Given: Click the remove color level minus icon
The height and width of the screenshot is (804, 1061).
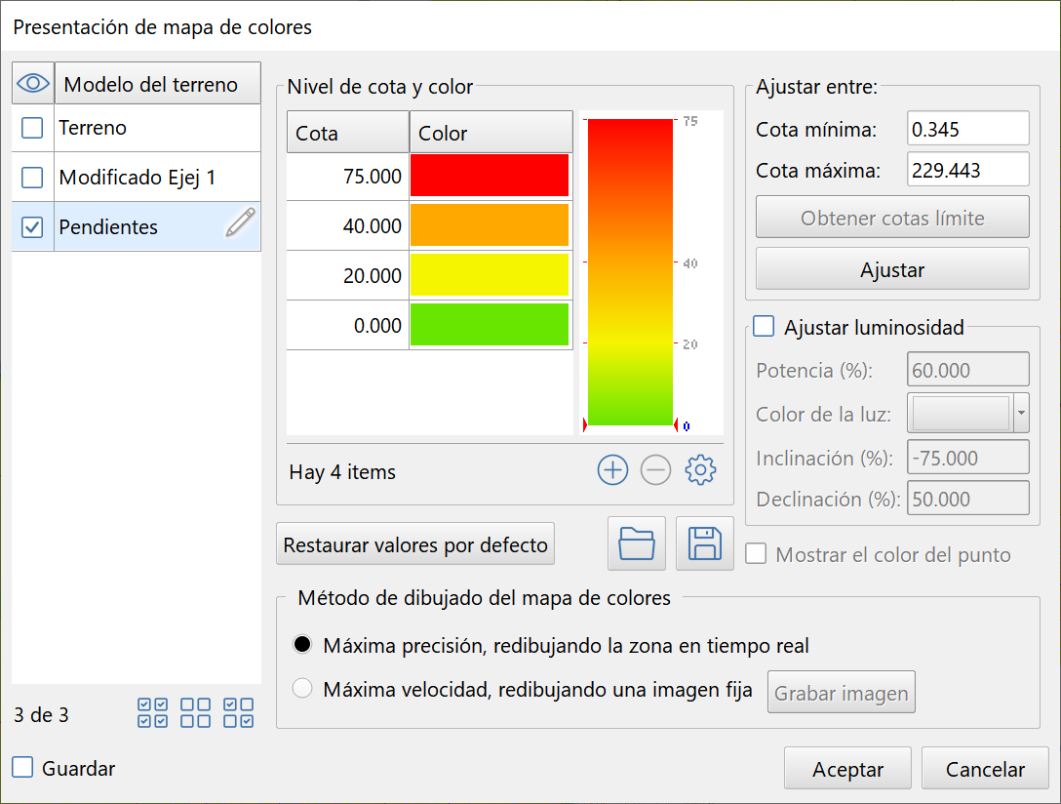Looking at the screenshot, I should coord(655,469).
